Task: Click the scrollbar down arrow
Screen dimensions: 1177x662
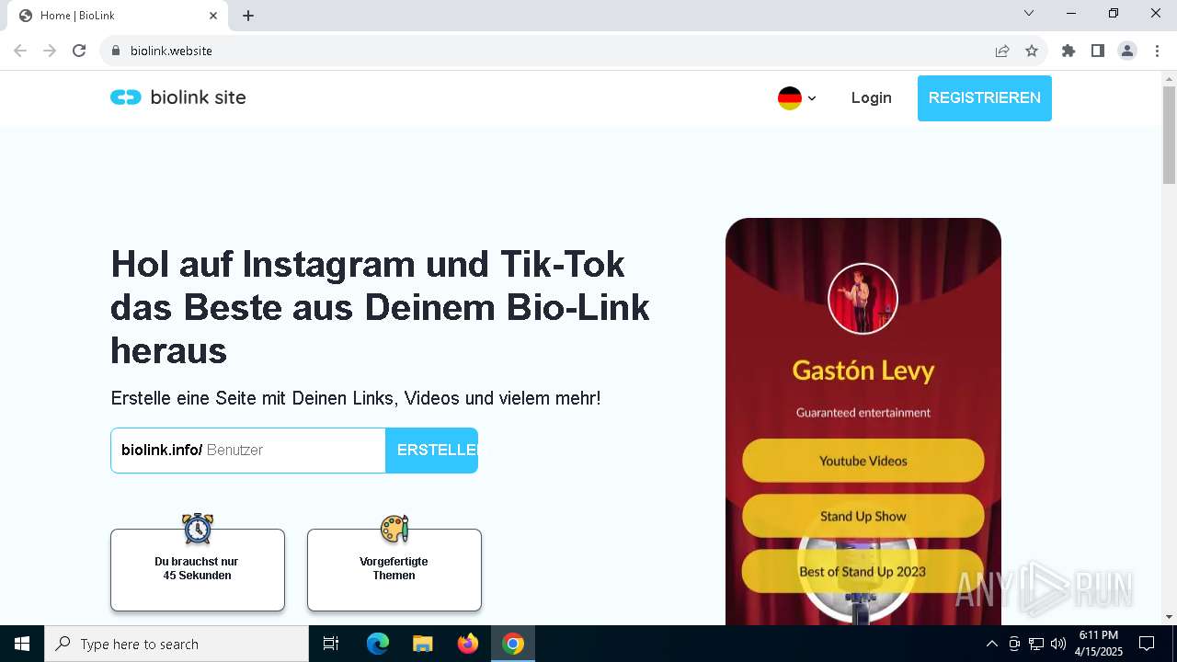Action: click(1169, 617)
